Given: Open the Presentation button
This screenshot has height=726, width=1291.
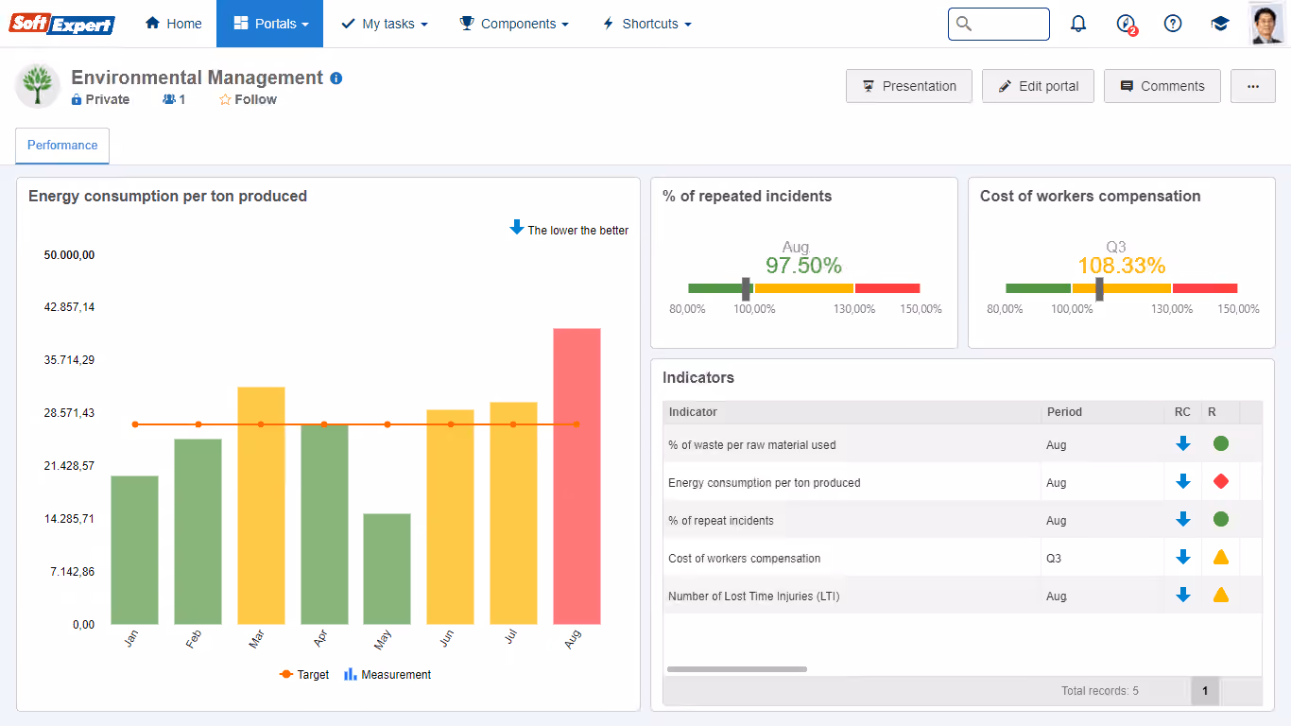Looking at the screenshot, I should [x=909, y=86].
